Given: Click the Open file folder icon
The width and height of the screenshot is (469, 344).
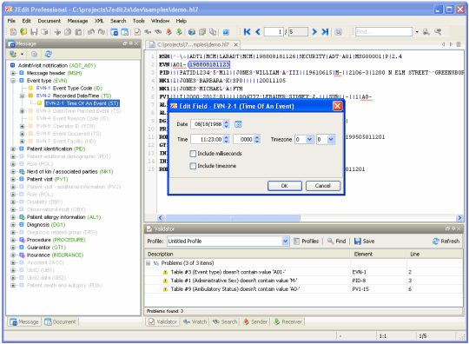Looking at the screenshot, I should [x=23, y=32].
